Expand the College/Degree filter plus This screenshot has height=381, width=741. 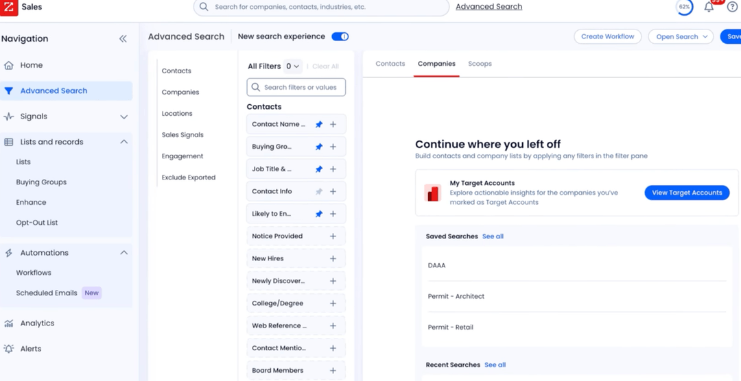coord(333,303)
